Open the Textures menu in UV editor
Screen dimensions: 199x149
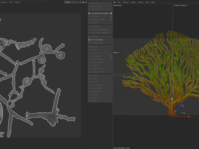click(18, 2)
